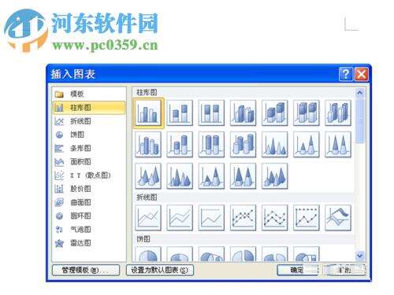Open the 股价图 category
Viewport: 394px width, 295px height.
pyautogui.click(x=89, y=189)
